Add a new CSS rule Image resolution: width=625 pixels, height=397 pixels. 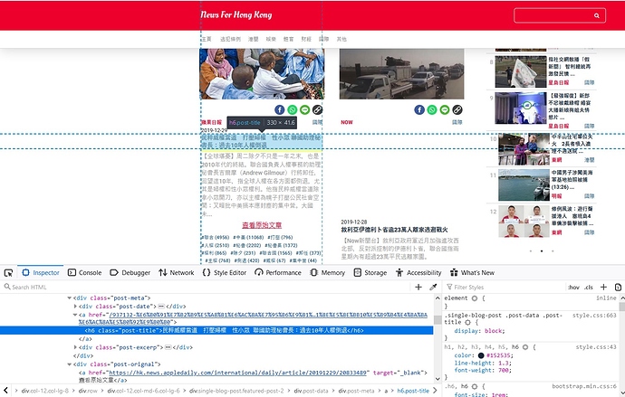coord(603,287)
